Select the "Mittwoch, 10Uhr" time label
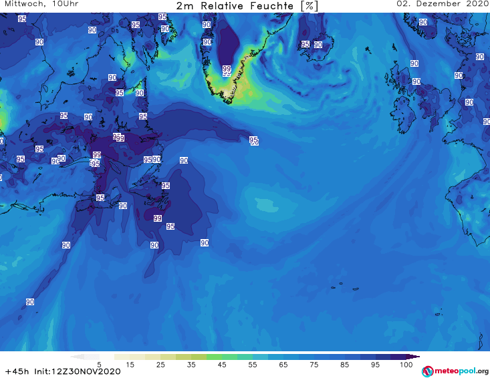 (41, 4)
